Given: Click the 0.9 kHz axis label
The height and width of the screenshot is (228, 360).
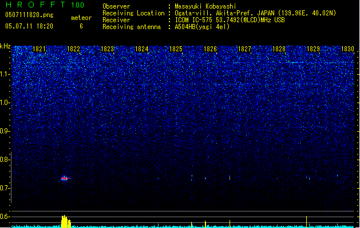Looking at the screenshot, I should [5, 131].
